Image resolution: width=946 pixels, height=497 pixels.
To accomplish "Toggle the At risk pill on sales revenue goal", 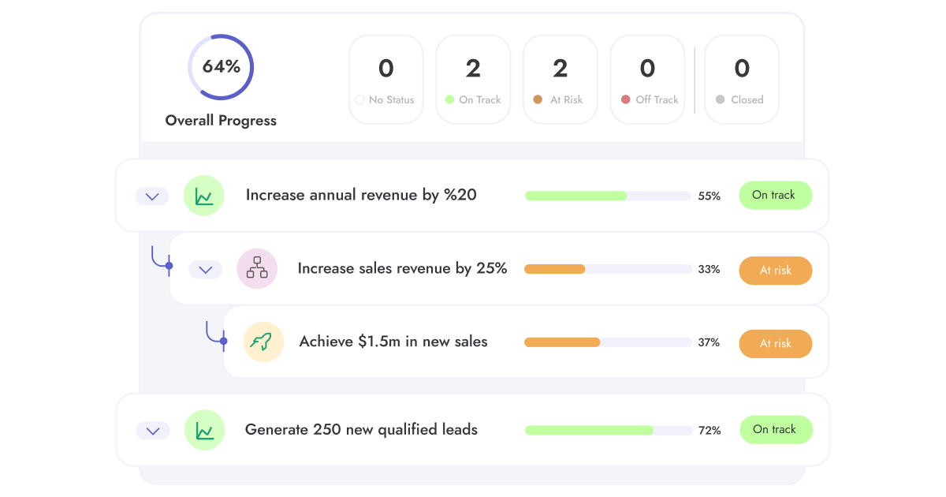I will coord(775,270).
